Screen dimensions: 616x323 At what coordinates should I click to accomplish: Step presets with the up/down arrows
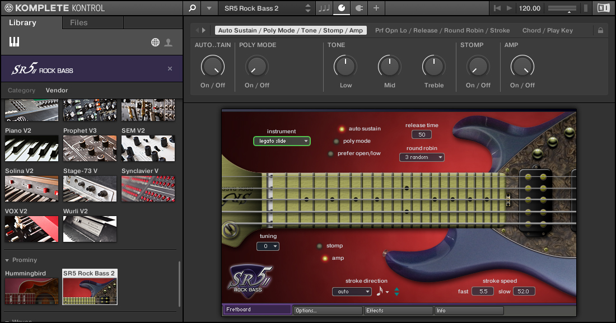[x=308, y=8]
